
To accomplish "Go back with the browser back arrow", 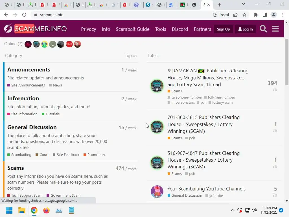I will tap(6, 15).
